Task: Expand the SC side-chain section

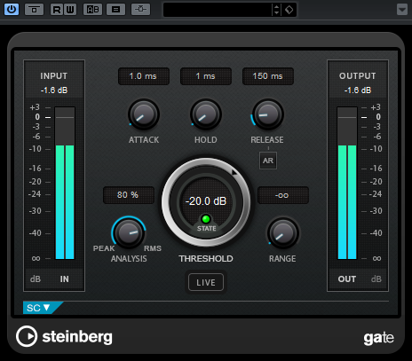Action: 38,308
